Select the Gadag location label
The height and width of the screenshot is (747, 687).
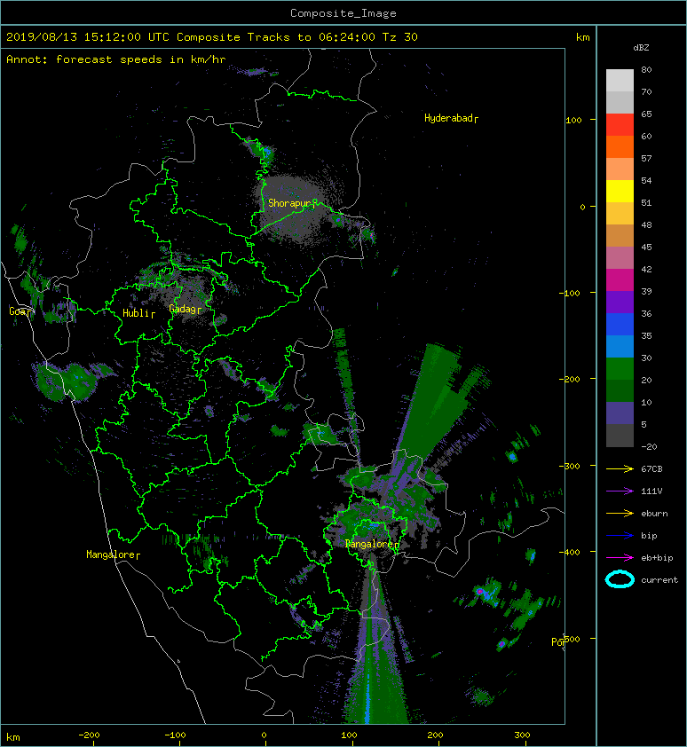click(182, 309)
